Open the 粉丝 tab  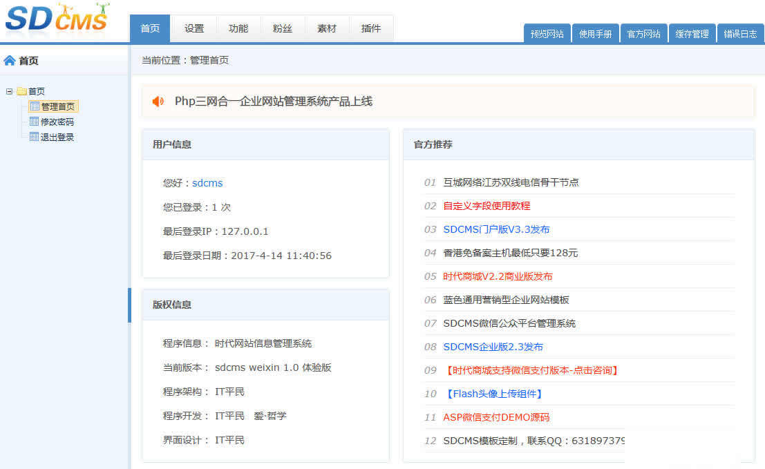click(283, 28)
